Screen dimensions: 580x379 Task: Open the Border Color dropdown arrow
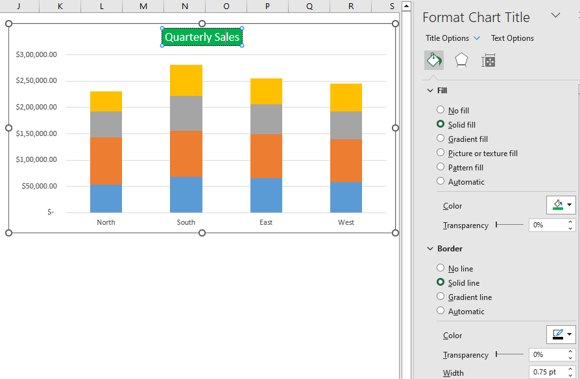tap(568, 334)
